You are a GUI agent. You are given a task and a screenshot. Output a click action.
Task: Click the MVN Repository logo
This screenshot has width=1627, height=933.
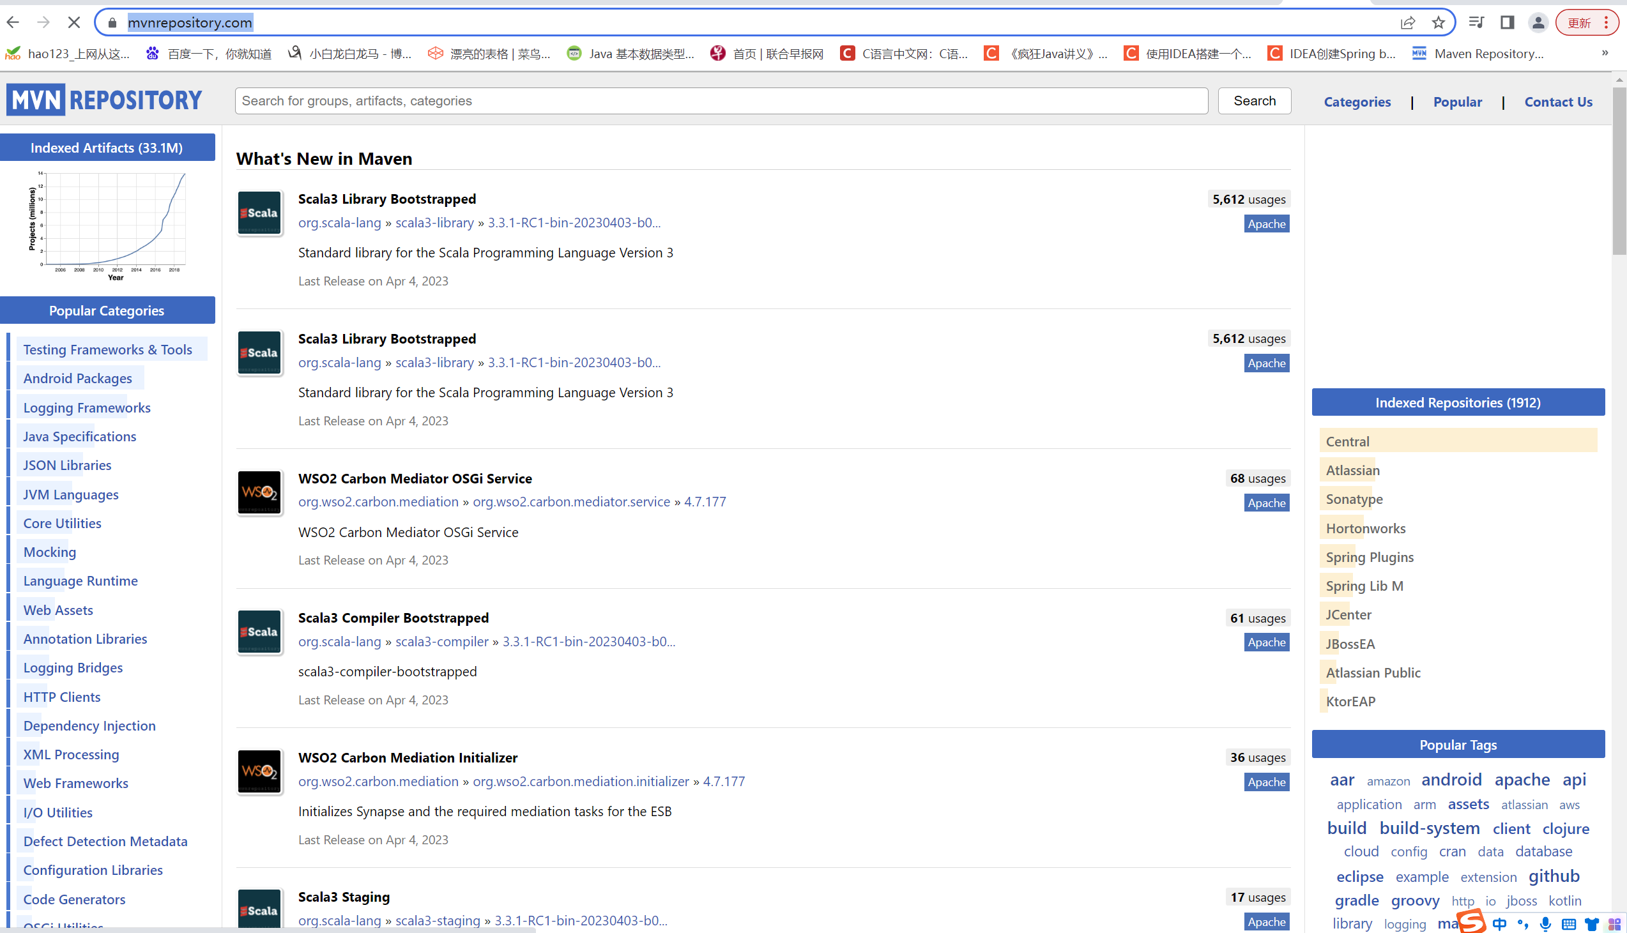pos(105,100)
